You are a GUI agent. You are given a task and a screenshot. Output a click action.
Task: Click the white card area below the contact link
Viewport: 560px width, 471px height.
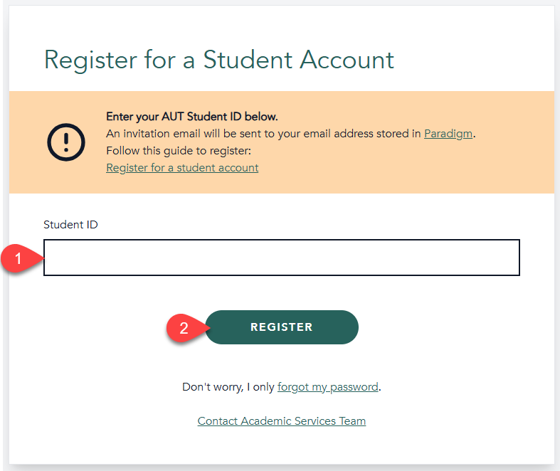[282, 446]
